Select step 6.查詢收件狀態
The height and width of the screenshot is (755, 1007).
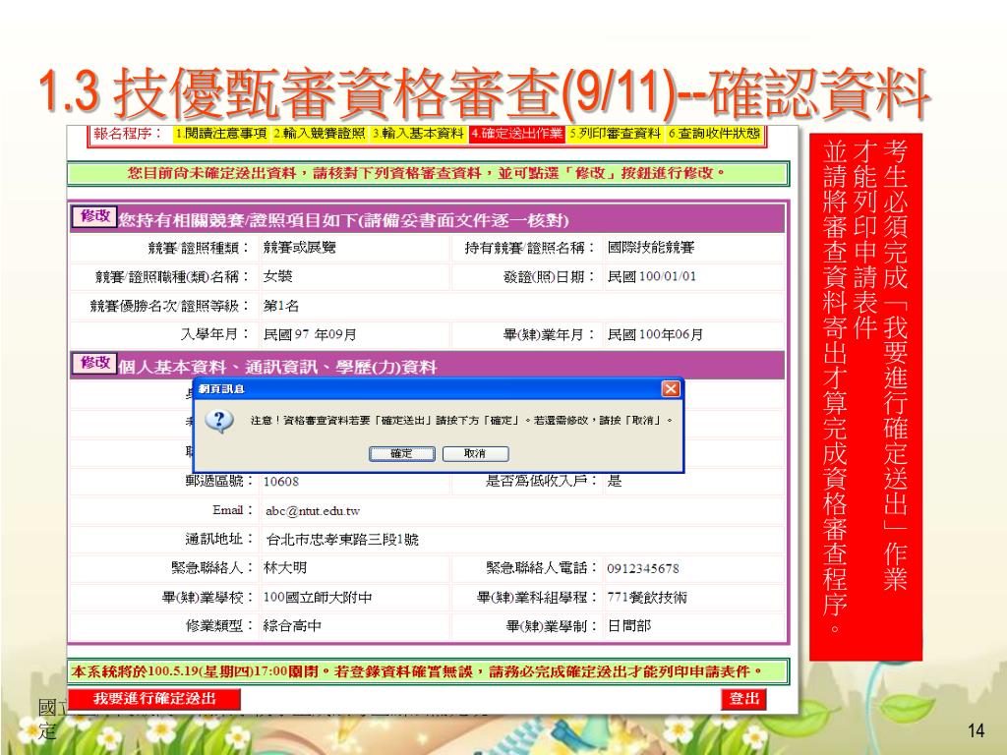click(x=714, y=134)
